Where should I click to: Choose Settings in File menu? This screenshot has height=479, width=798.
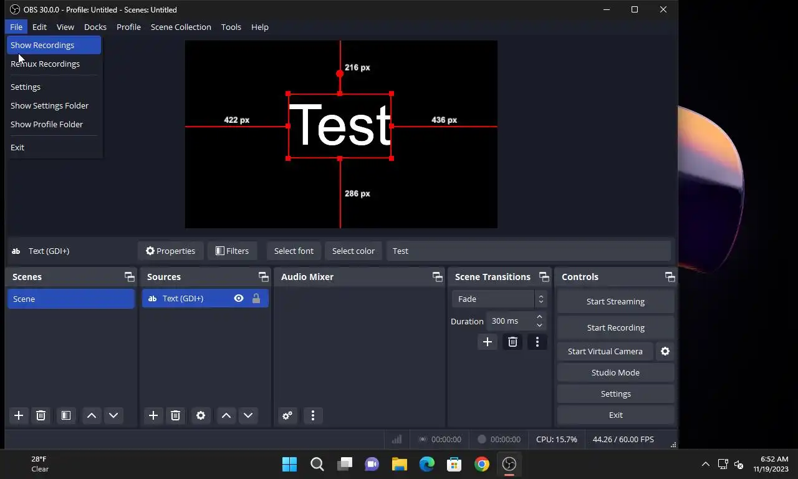point(54,87)
